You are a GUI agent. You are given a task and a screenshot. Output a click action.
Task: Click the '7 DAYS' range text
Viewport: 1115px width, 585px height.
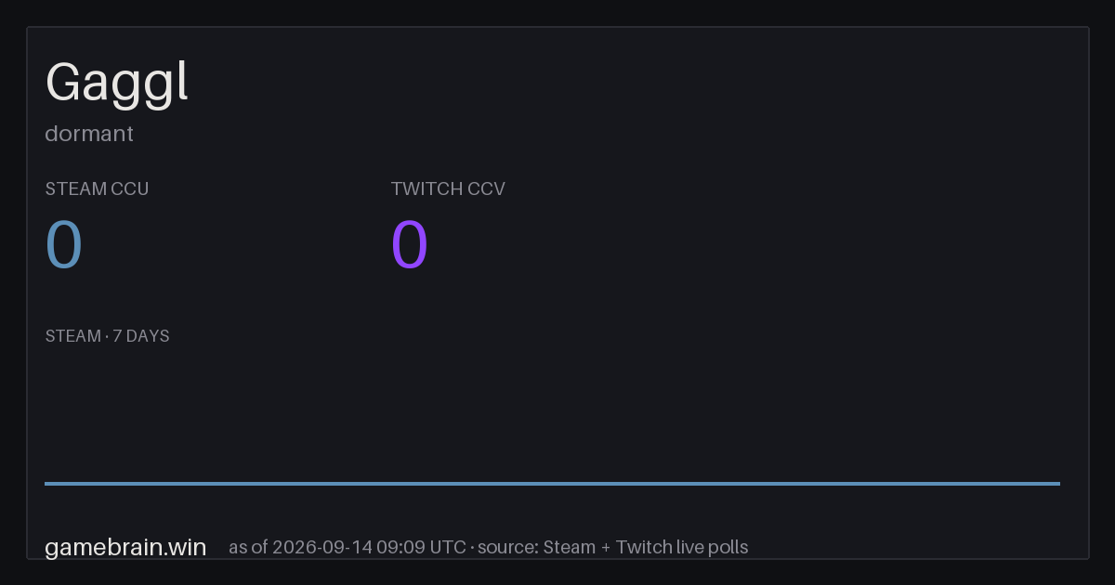pyautogui.click(x=141, y=336)
